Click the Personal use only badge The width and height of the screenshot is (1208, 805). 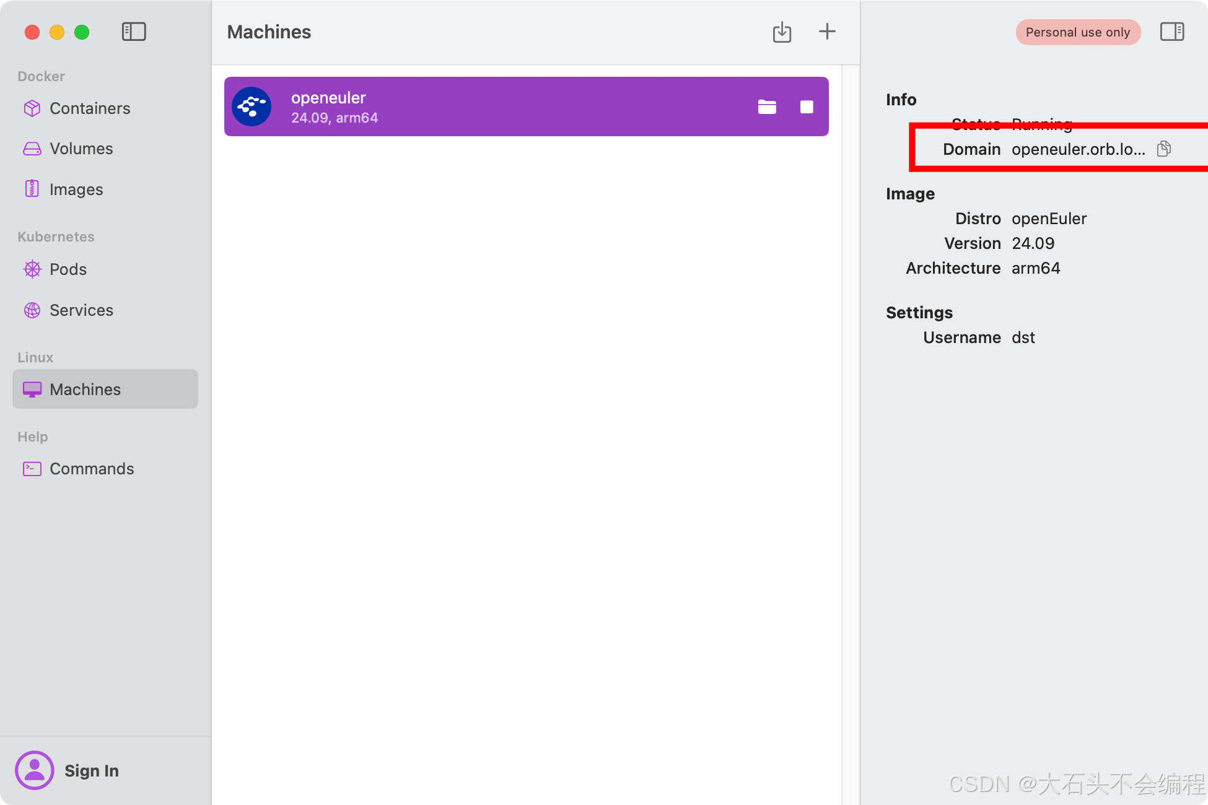click(1077, 32)
